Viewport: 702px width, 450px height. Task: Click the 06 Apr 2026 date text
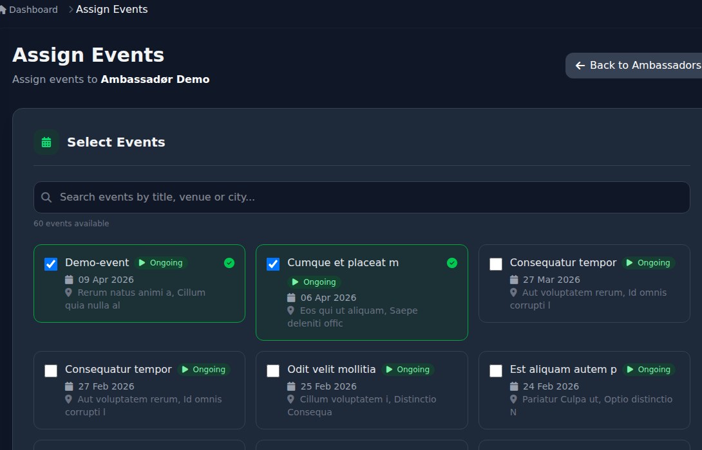328,298
